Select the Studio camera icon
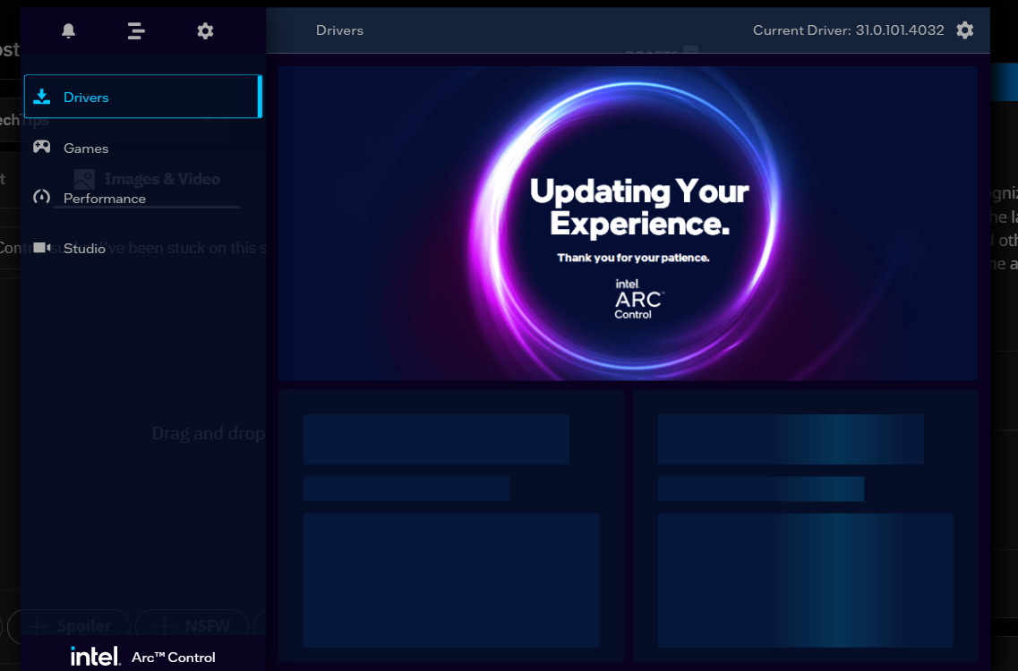The width and height of the screenshot is (1018, 671). click(x=41, y=247)
